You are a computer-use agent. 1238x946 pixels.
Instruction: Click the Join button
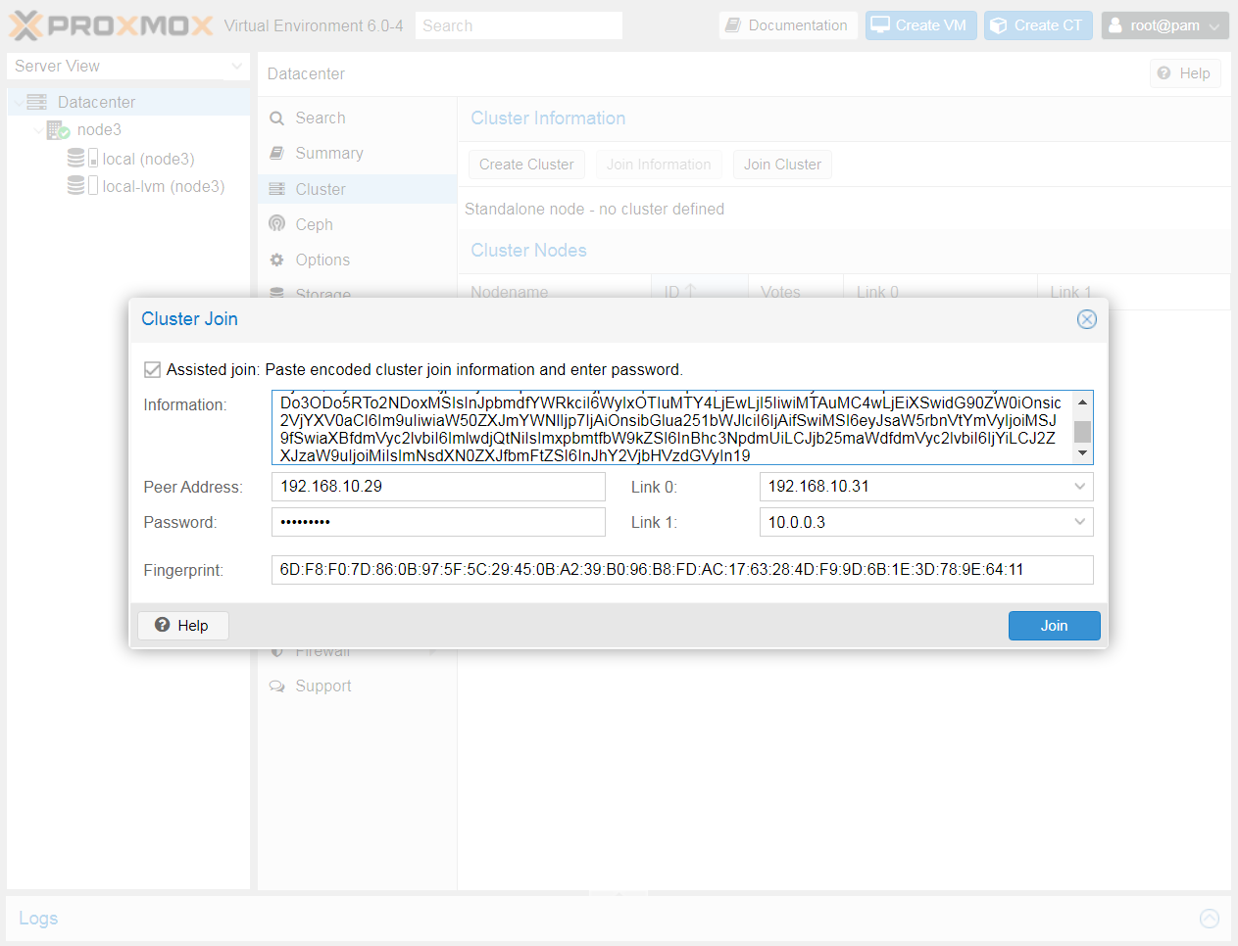pos(1054,626)
